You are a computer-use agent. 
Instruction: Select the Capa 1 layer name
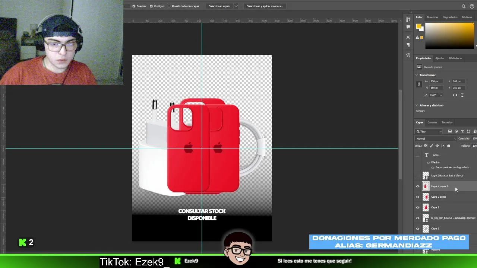click(x=435, y=229)
